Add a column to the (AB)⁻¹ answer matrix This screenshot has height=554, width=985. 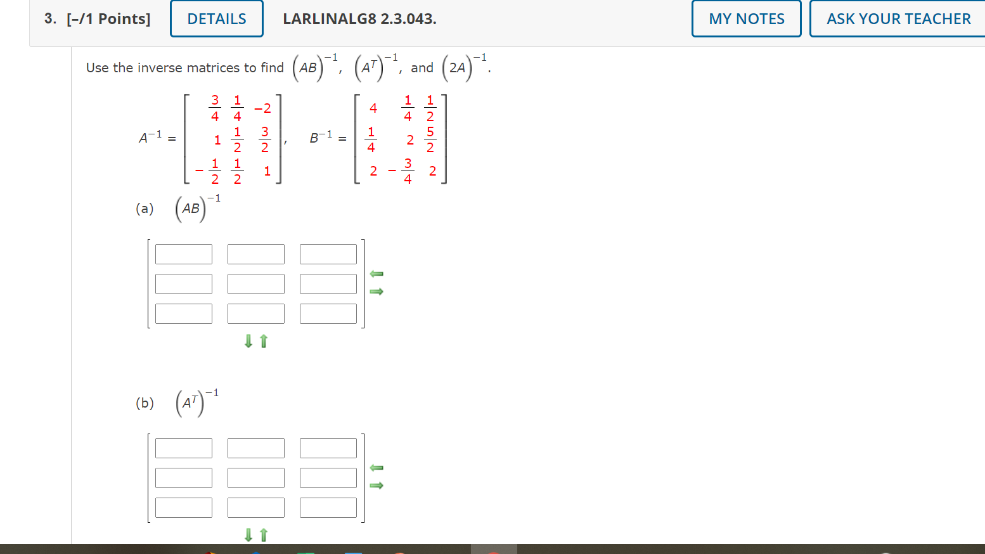coord(377,292)
